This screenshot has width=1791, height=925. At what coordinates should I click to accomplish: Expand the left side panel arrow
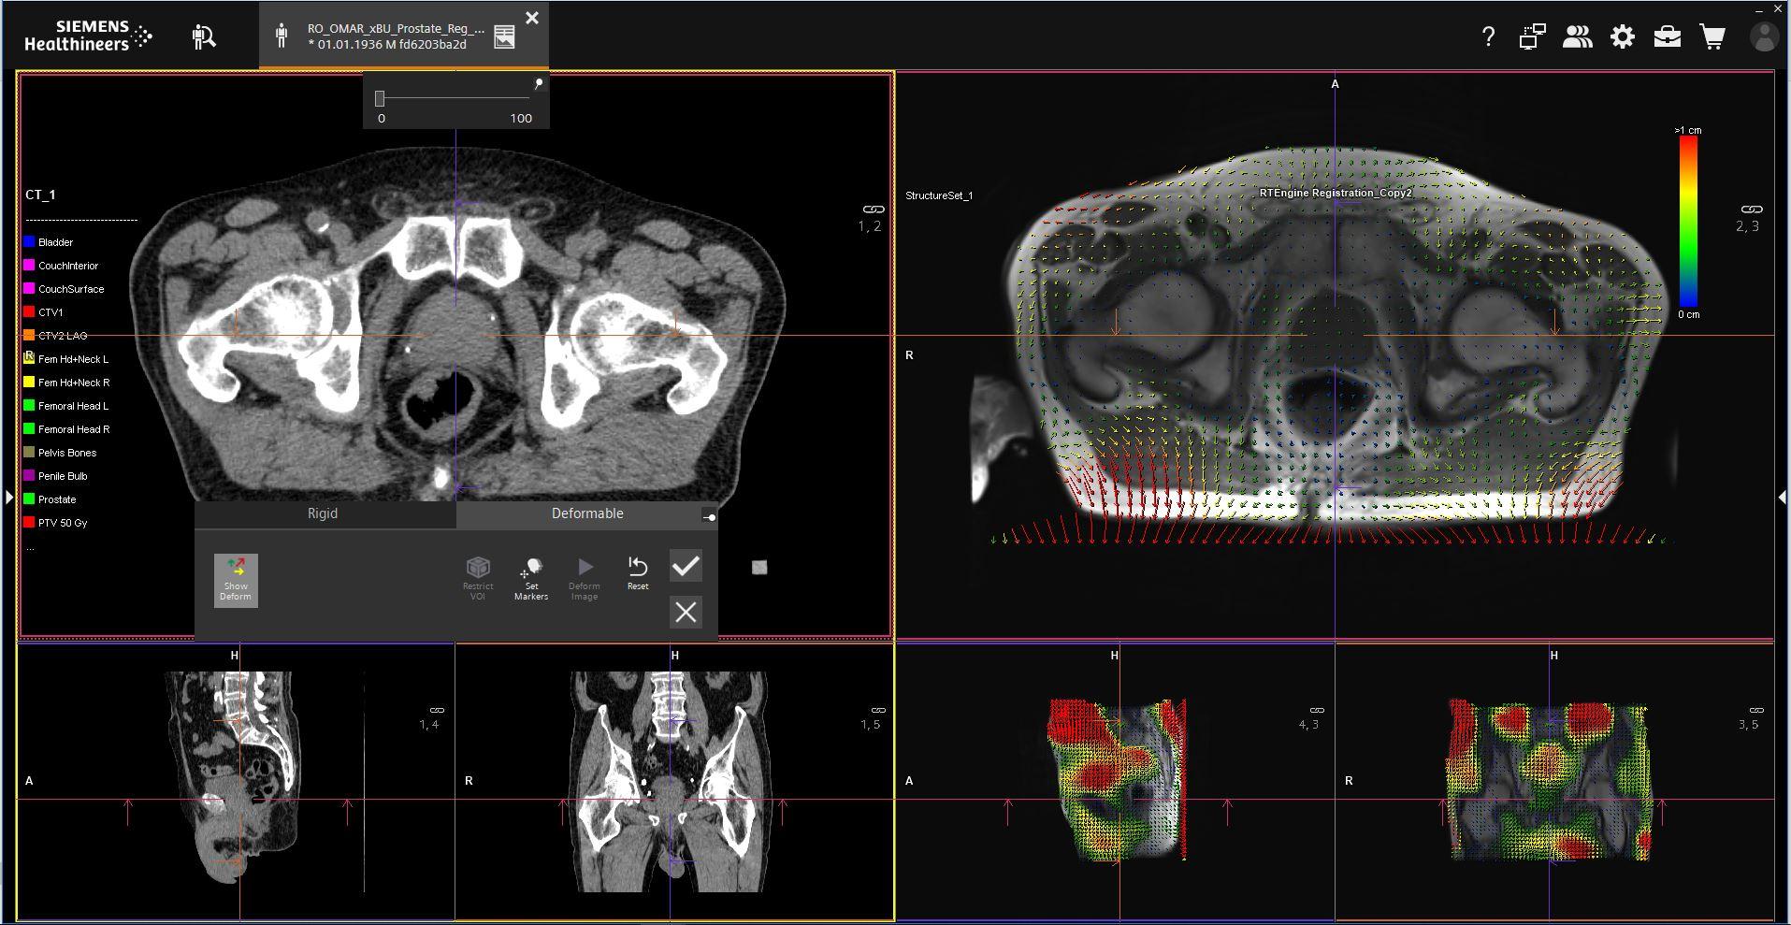8,498
